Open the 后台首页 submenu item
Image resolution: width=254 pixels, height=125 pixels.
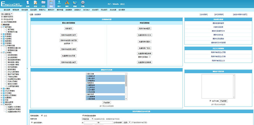click(x=95, y=10)
